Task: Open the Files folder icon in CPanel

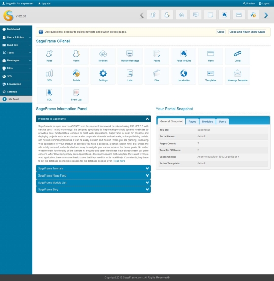Action: click(x=157, y=76)
